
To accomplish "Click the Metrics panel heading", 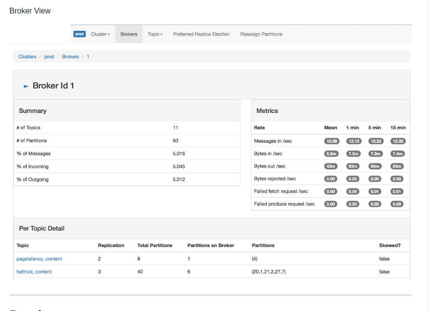I will (267, 111).
